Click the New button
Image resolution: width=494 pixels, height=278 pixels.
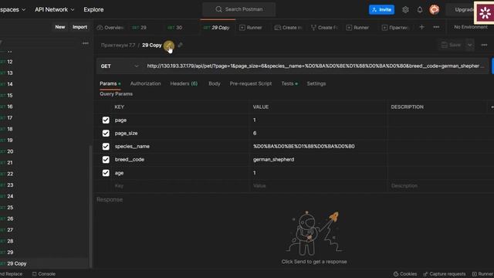pos(60,27)
